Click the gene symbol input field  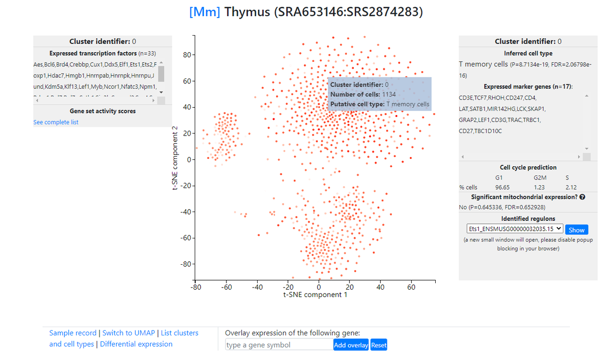coord(279,345)
